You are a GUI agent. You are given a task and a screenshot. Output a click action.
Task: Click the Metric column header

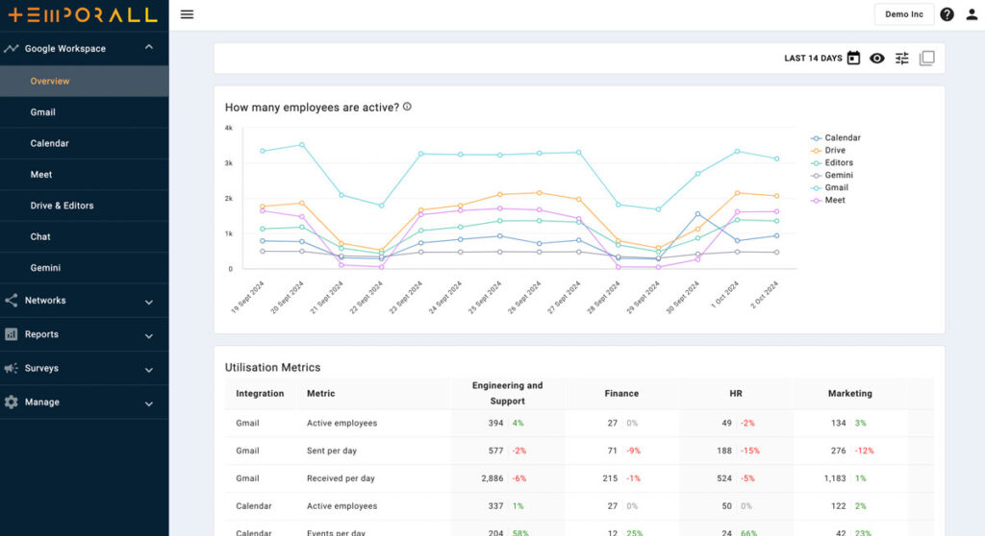pos(320,394)
